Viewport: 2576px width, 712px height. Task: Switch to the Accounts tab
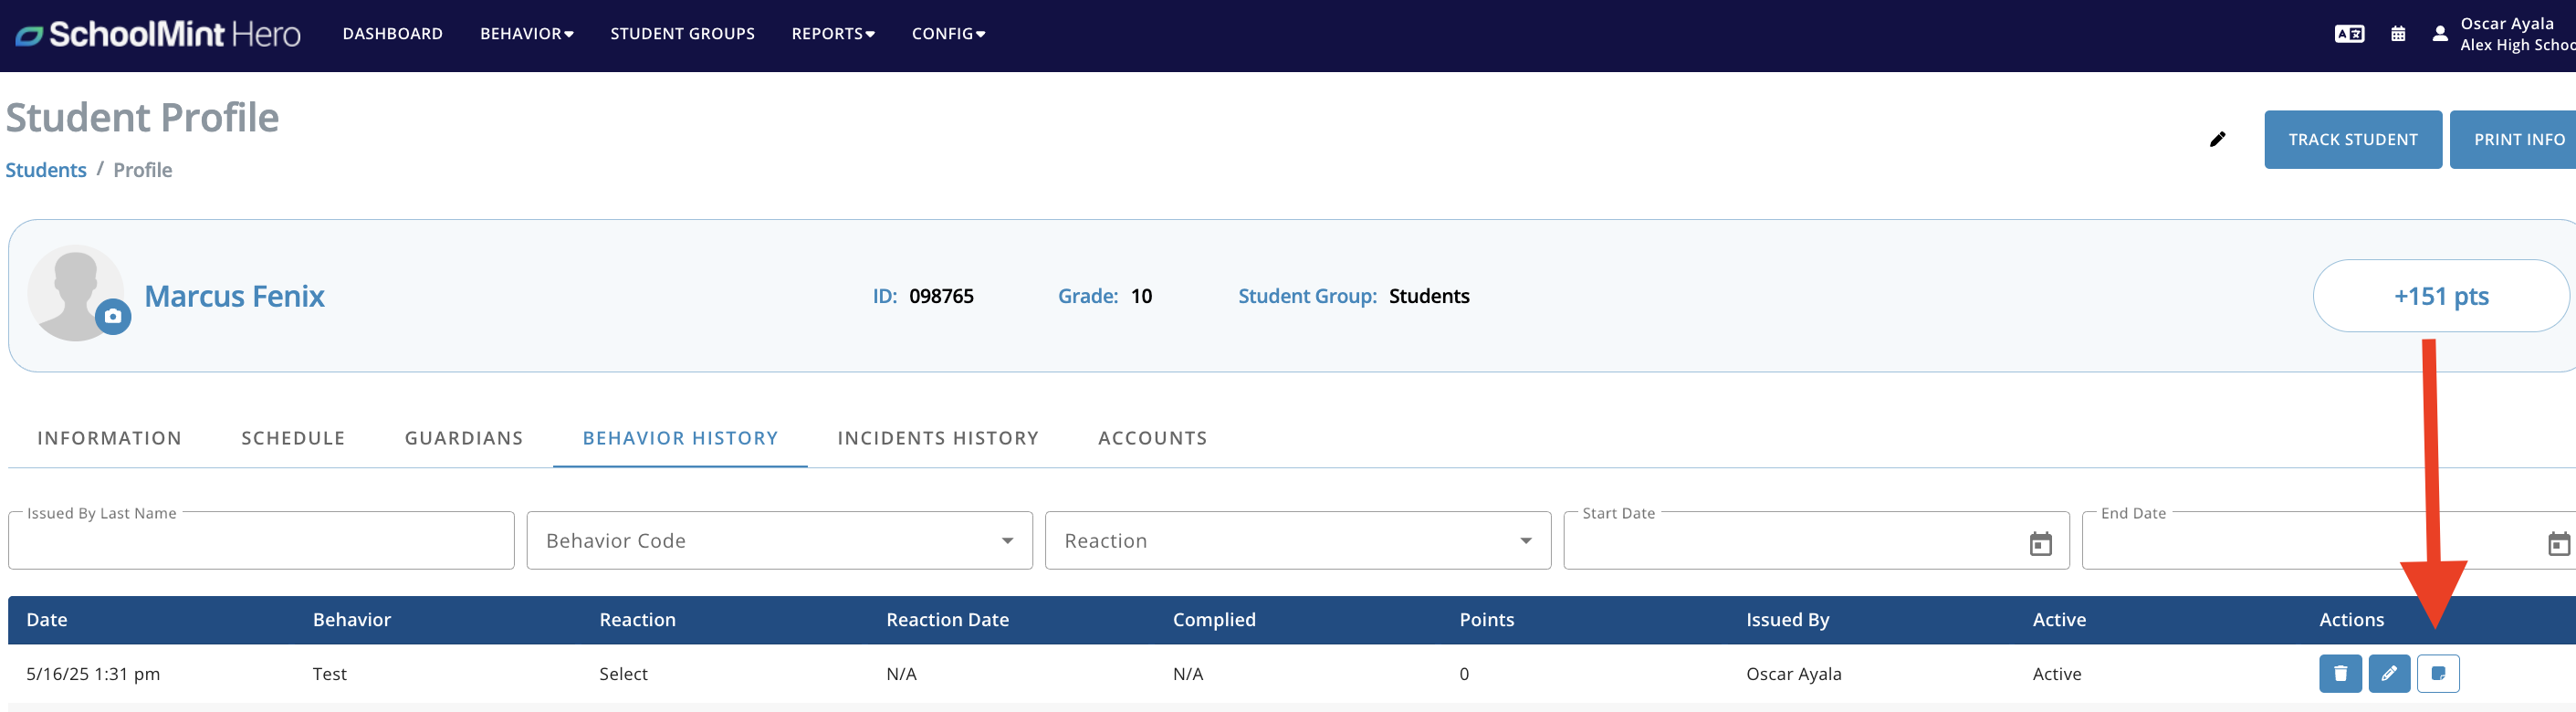click(1152, 438)
